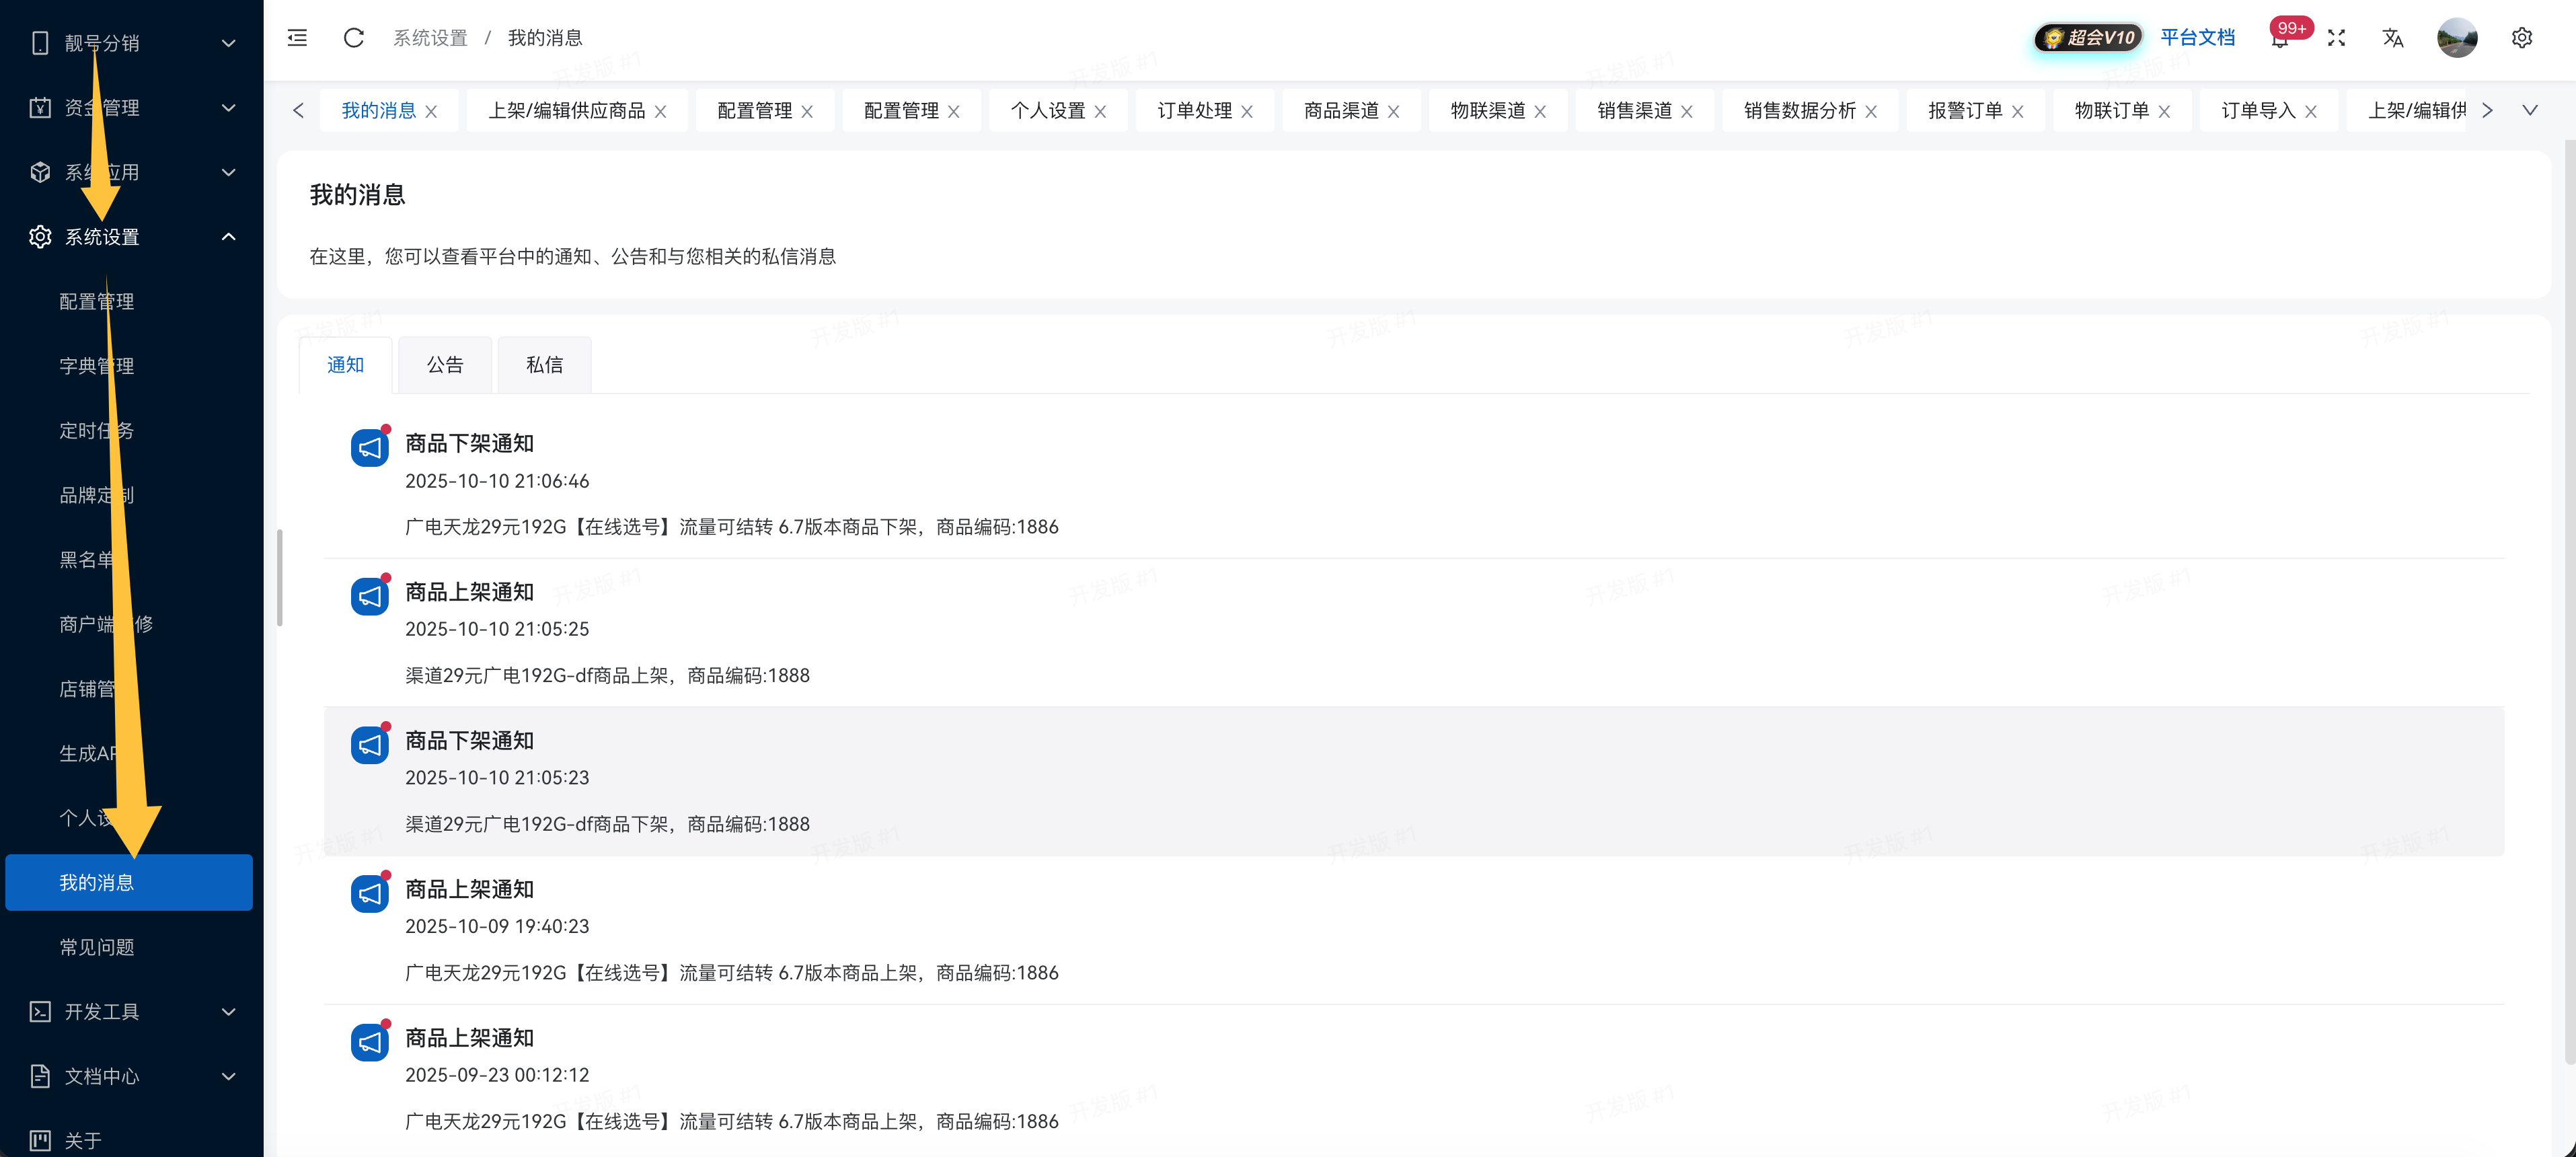Switch to the 公告 tab
This screenshot has width=2576, height=1157.
[445, 365]
